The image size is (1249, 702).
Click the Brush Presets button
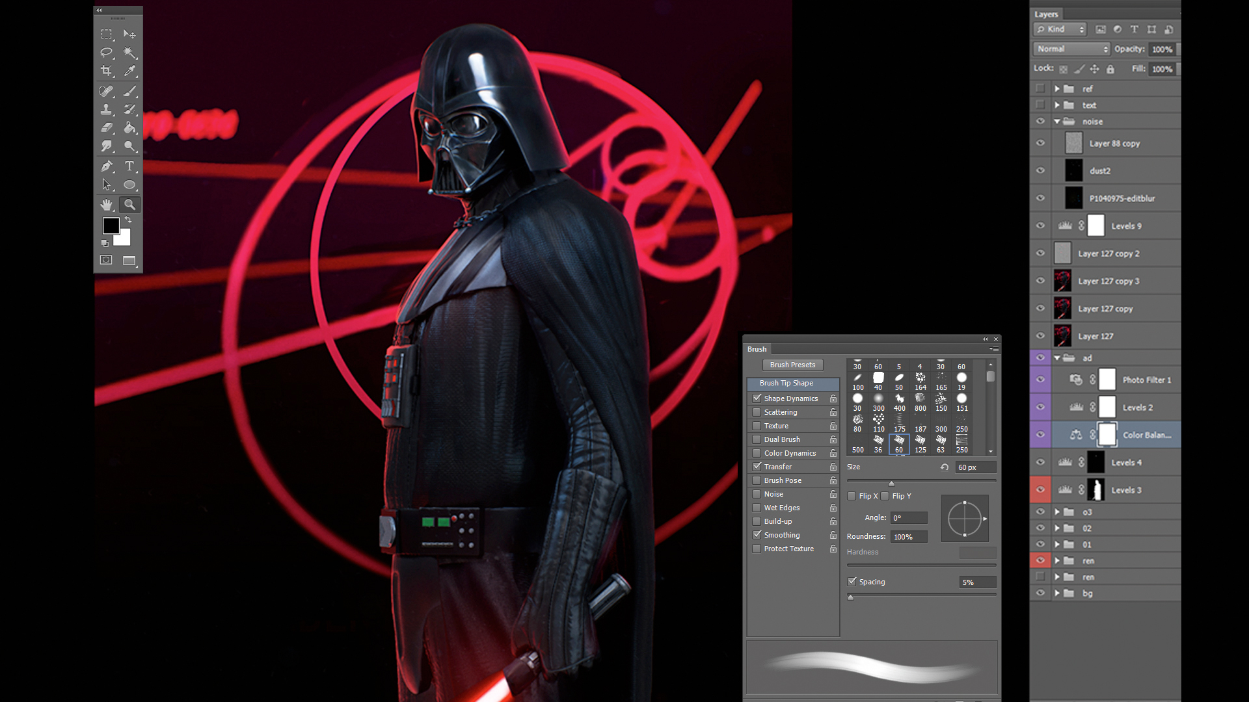[x=792, y=365]
